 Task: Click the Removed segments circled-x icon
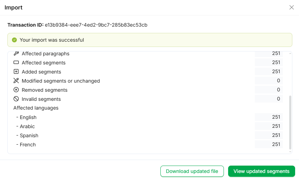[16, 90]
